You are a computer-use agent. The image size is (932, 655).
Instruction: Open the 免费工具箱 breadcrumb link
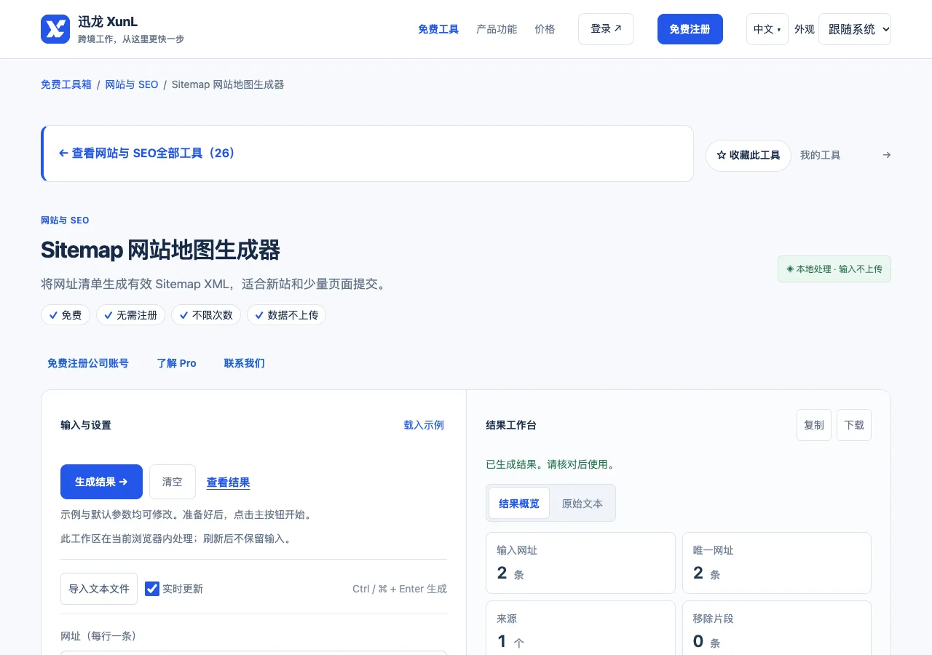coord(66,84)
